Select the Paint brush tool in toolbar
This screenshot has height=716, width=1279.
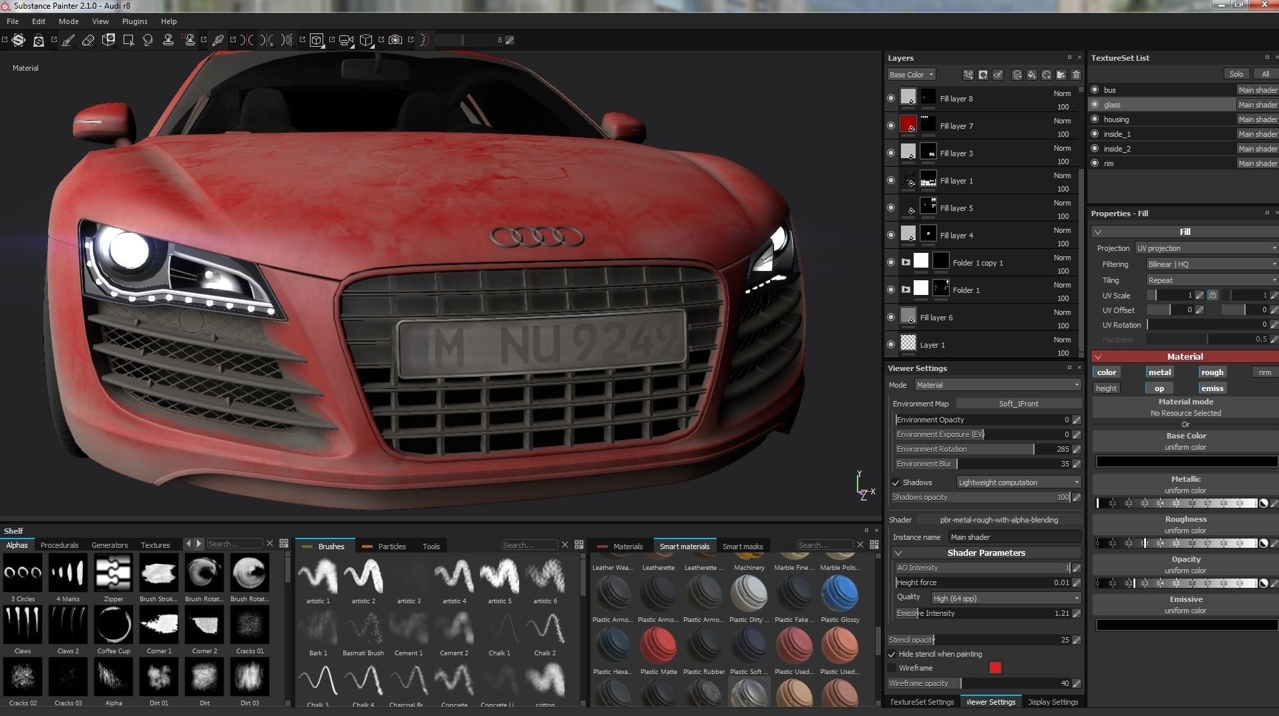click(68, 40)
